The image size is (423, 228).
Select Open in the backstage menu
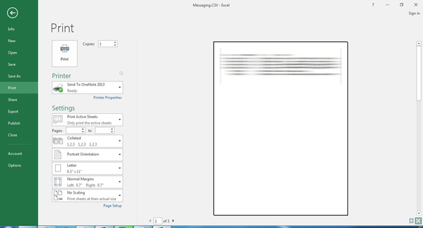(19, 53)
